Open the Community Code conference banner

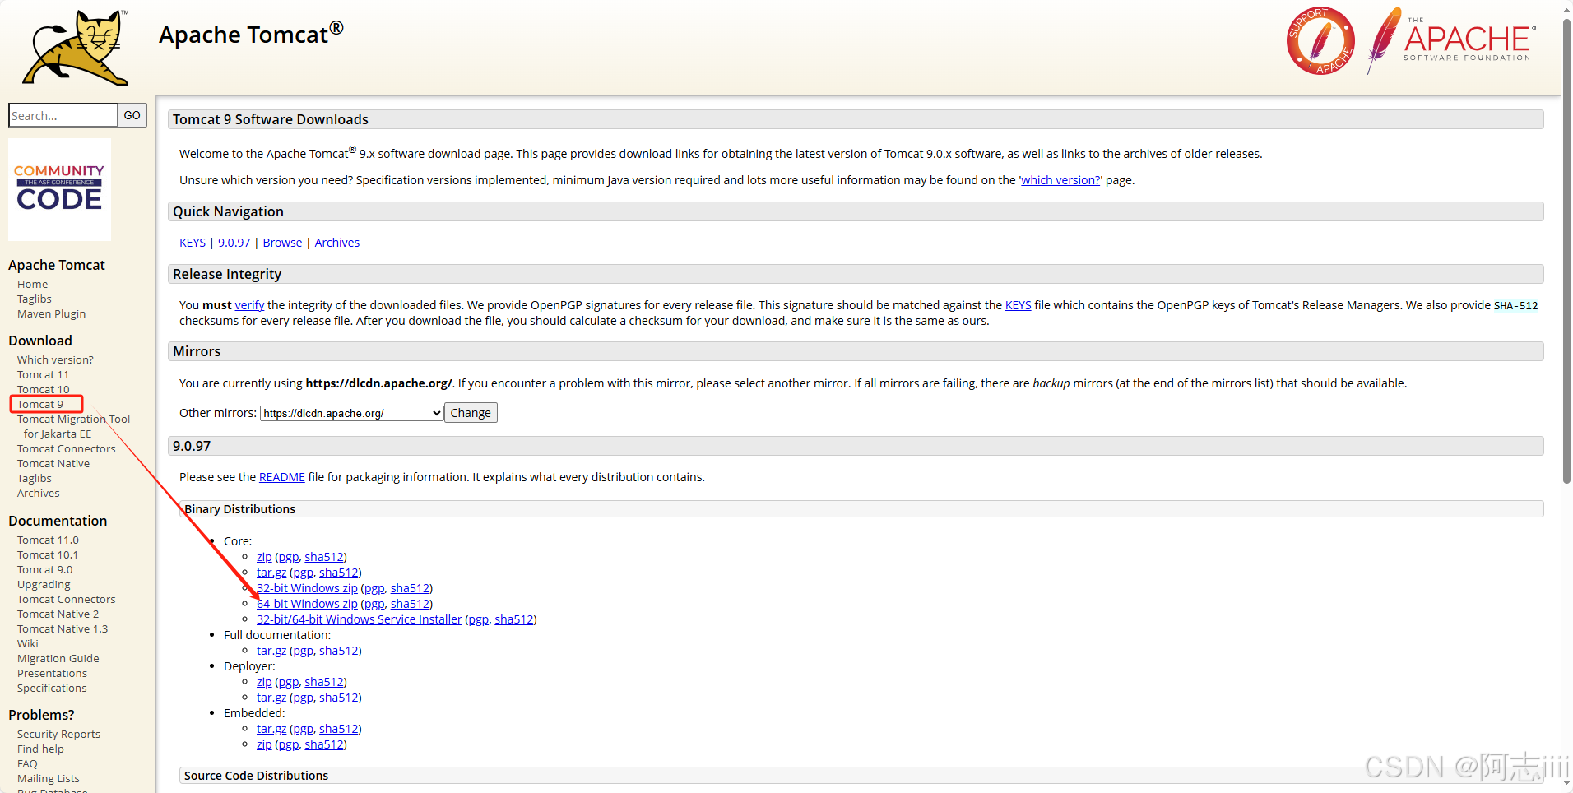(59, 189)
